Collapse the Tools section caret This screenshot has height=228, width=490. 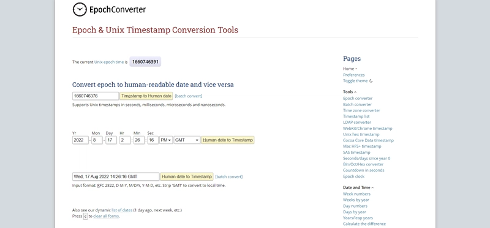pyautogui.click(x=355, y=92)
